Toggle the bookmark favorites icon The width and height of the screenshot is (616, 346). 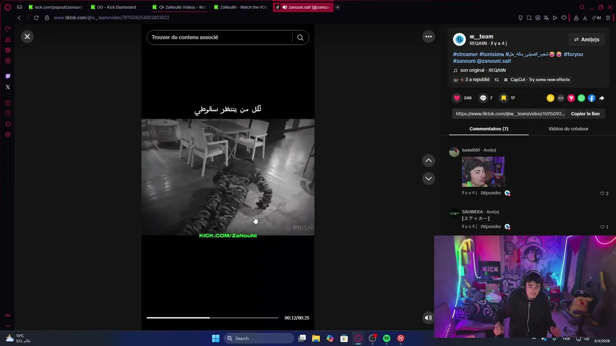click(x=503, y=98)
